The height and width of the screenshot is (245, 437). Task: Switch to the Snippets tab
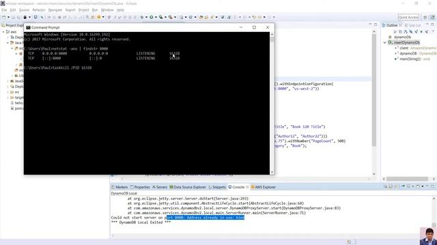point(217,187)
